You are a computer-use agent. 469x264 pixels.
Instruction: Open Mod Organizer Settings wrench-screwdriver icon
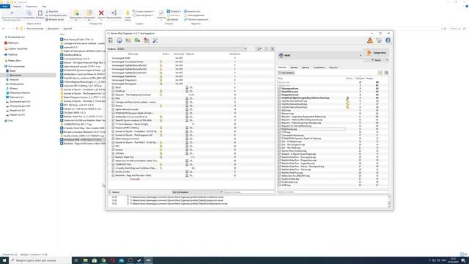click(x=155, y=40)
